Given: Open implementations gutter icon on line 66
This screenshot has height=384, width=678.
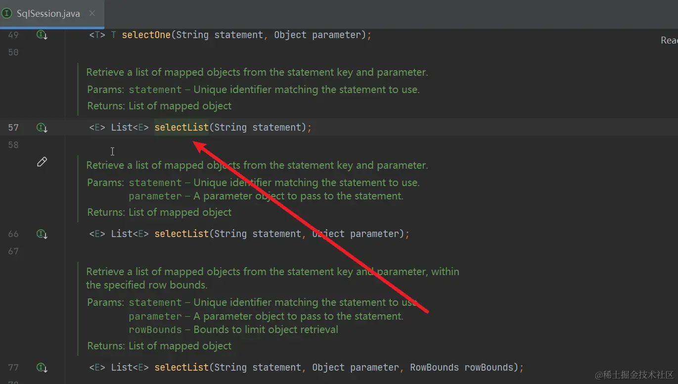Looking at the screenshot, I should [42, 234].
